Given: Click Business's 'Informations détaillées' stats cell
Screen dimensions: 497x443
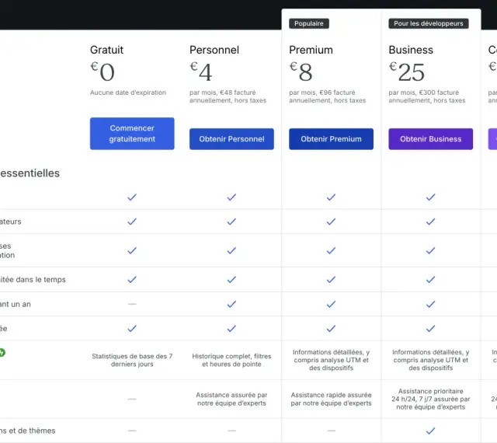Looking at the screenshot, I should (430, 360).
